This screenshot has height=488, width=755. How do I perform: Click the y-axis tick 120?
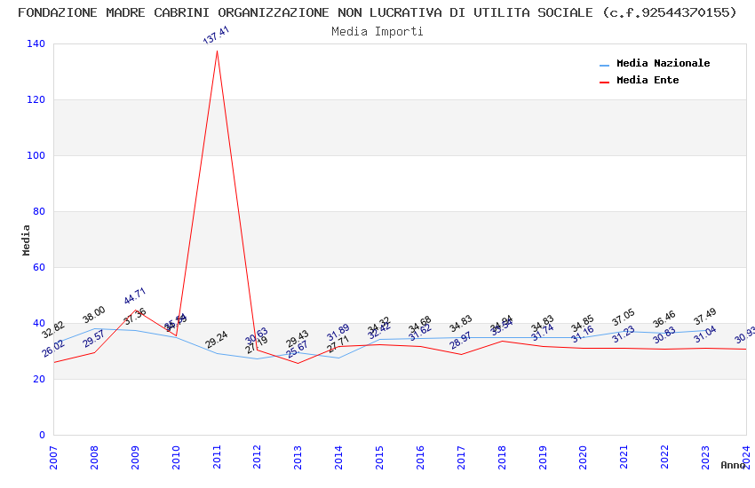click(x=36, y=99)
